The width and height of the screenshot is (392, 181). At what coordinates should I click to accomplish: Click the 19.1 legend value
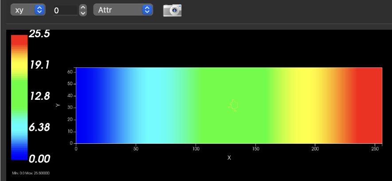39,65
